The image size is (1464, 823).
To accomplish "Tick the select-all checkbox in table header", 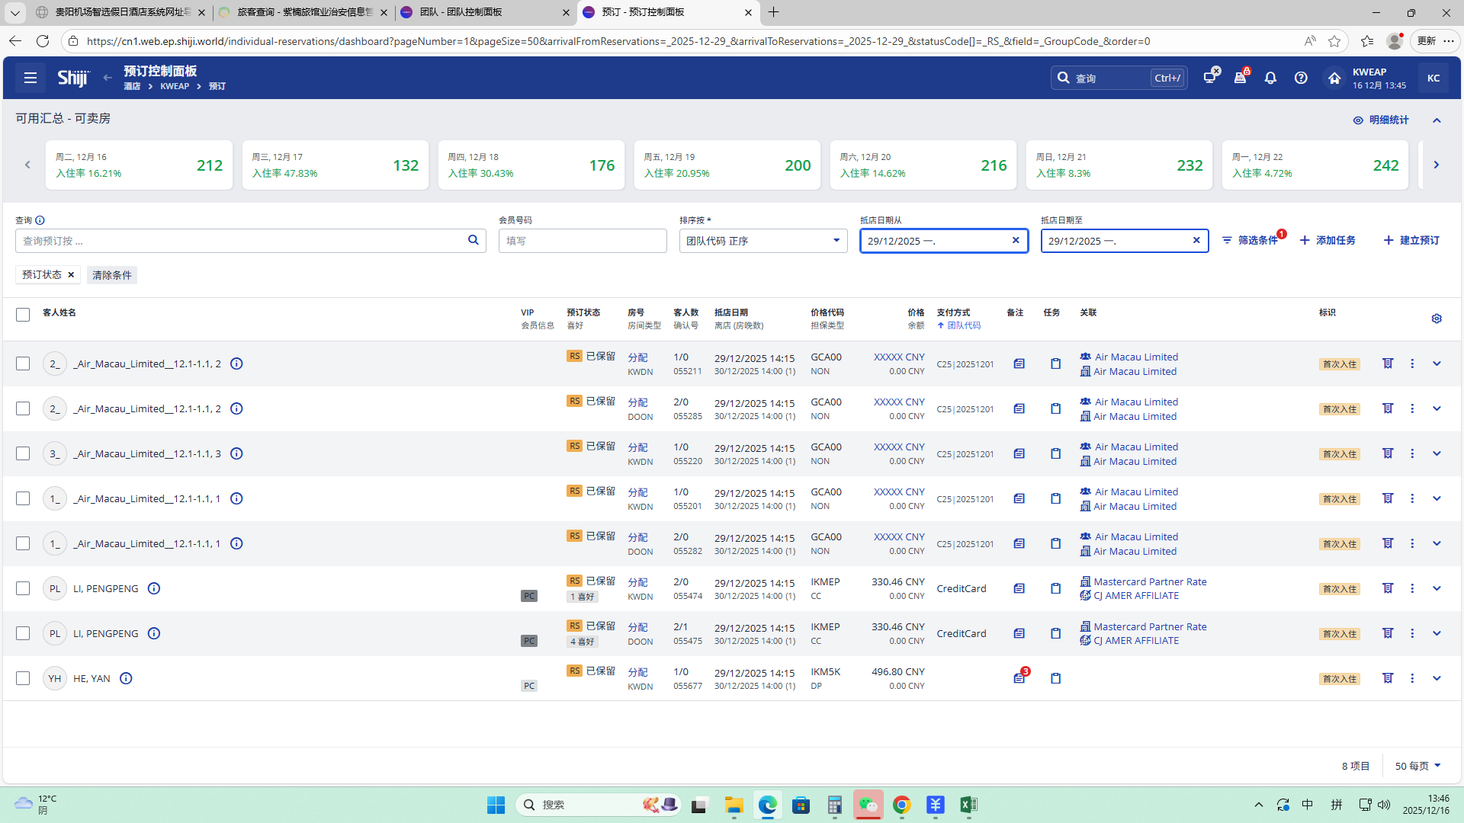I will (23, 314).
